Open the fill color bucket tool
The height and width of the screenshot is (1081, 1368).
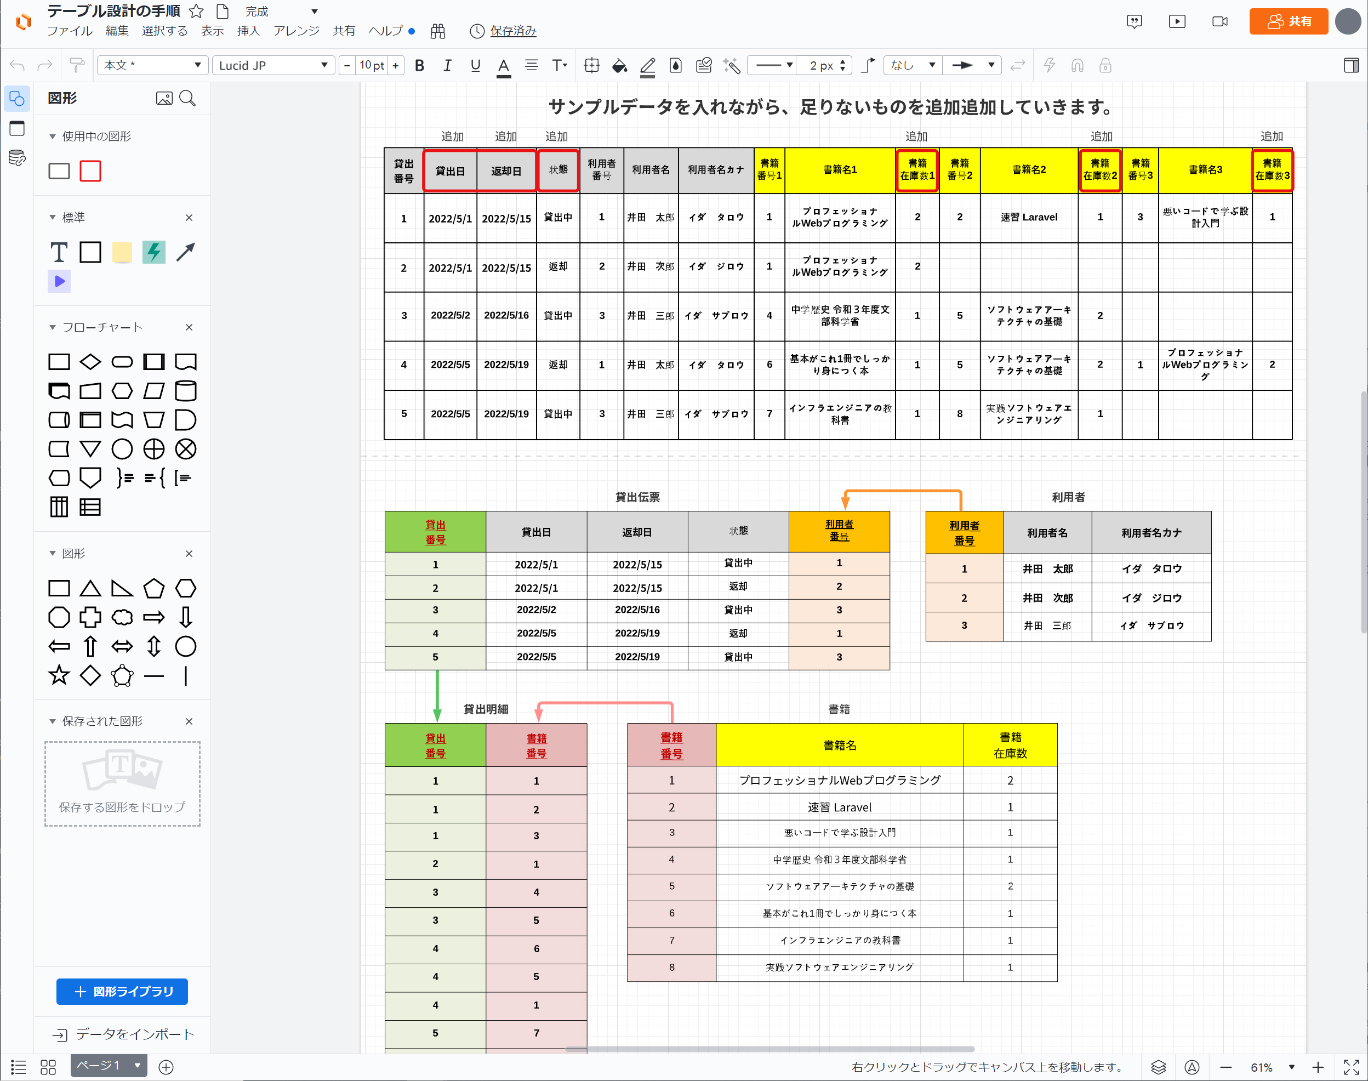[619, 65]
